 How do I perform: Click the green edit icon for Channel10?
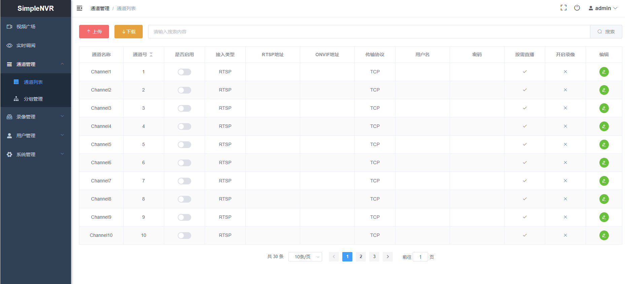click(x=604, y=236)
